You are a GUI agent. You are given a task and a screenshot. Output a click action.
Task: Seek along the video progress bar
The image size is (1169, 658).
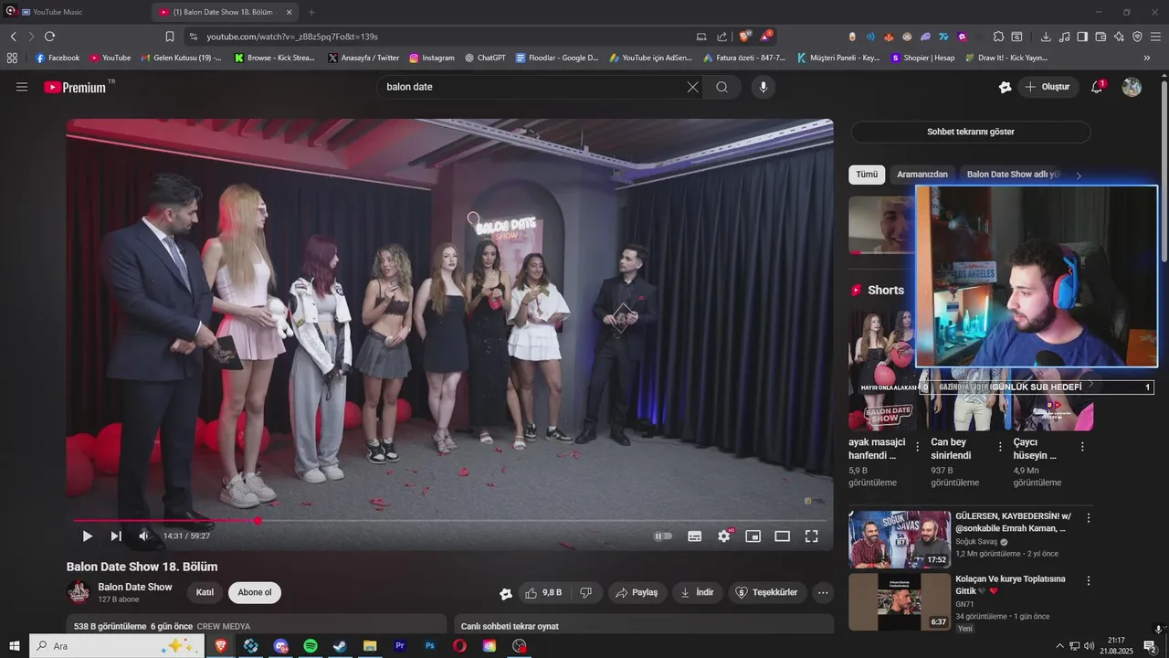tap(449, 521)
